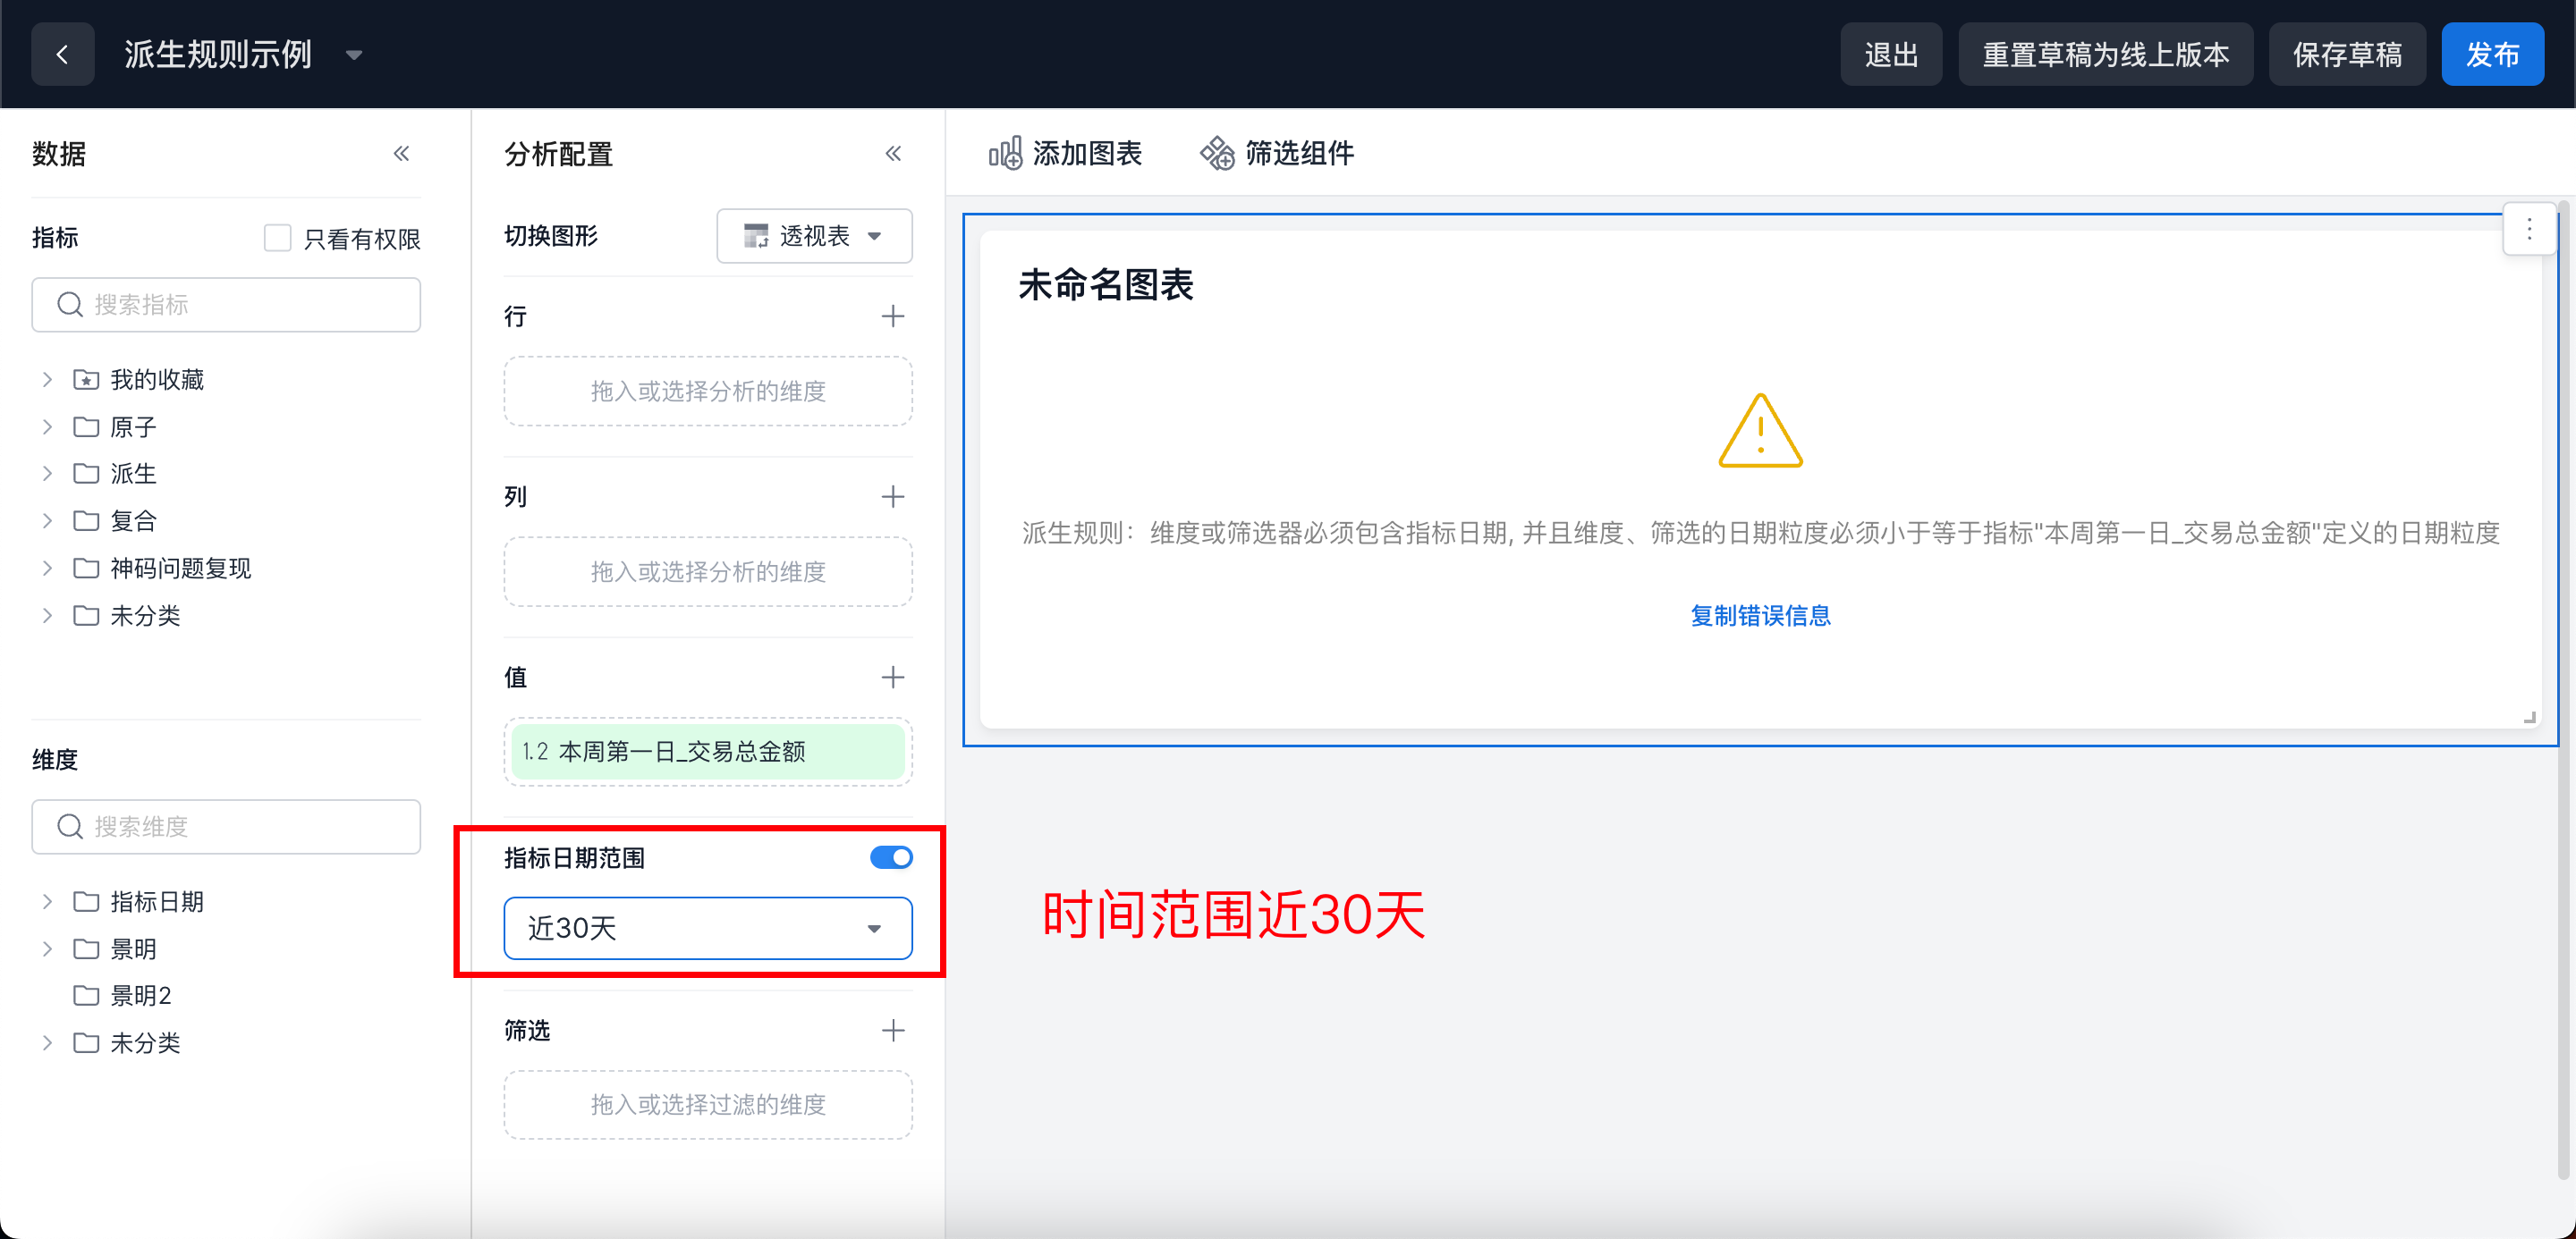2576x1239 pixels.
Task: Select the 我的收藏 starred folder icon
Action: pos(86,380)
